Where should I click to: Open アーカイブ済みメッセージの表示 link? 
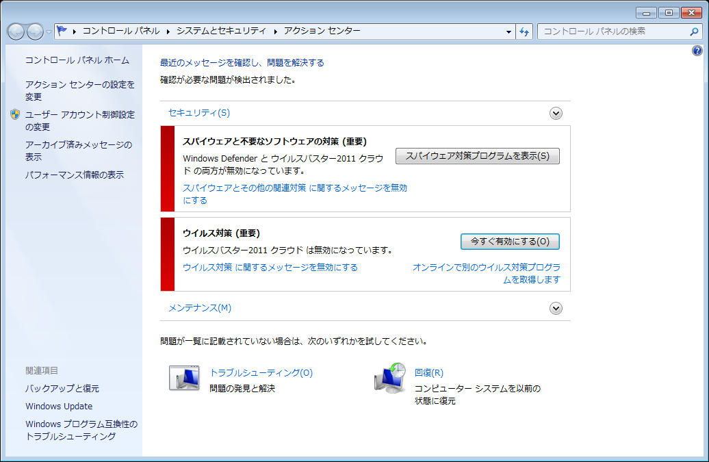pos(79,151)
